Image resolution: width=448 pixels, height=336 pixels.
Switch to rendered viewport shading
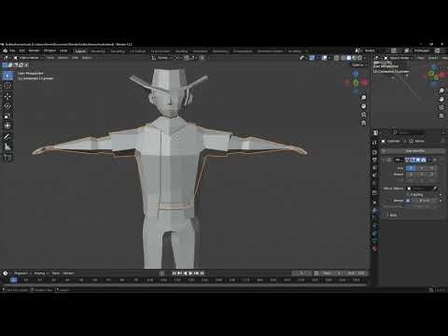[x=360, y=58]
